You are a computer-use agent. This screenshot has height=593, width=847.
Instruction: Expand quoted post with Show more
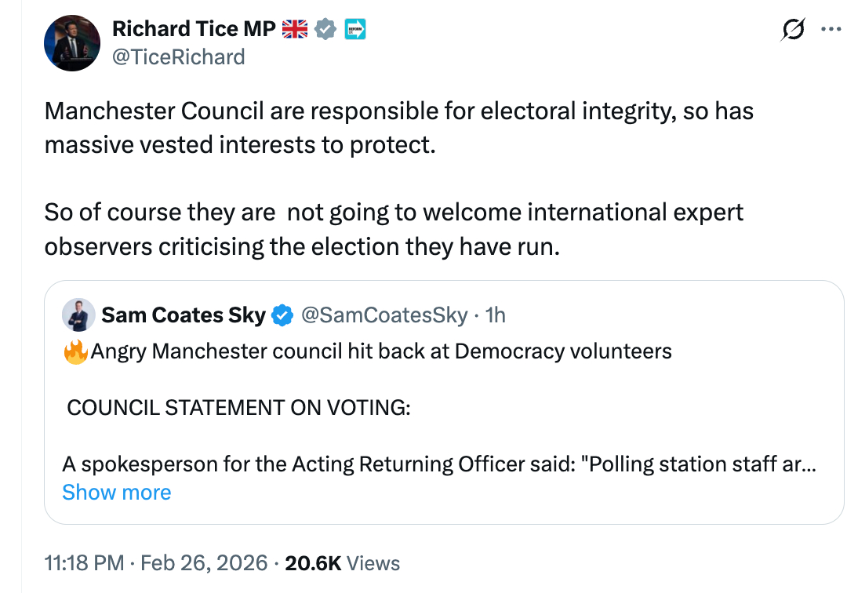(116, 493)
